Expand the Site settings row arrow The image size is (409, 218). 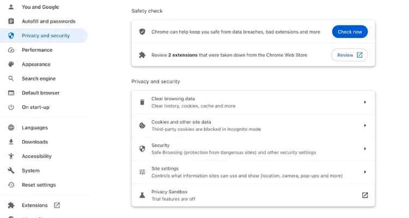tap(365, 172)
